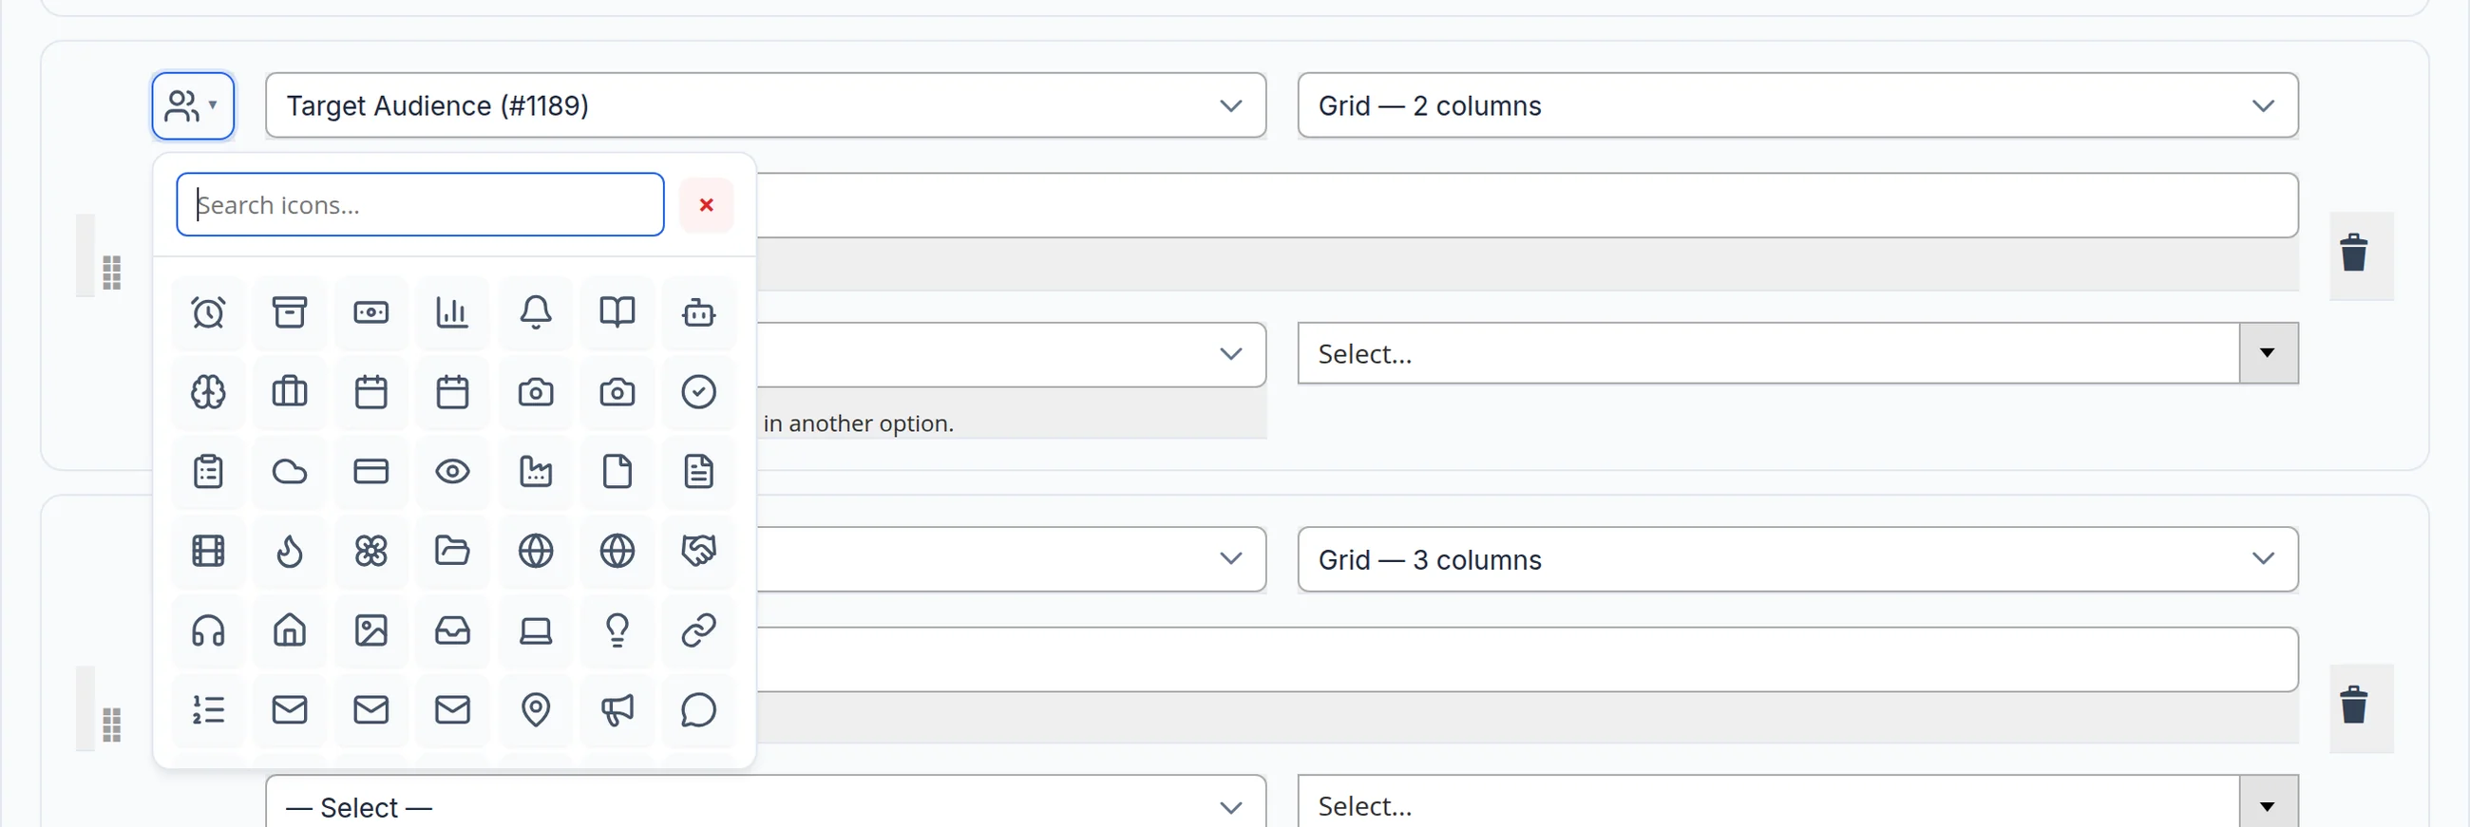Select the house icon
The image size is (2470, 827).
[x=290, y=630]
